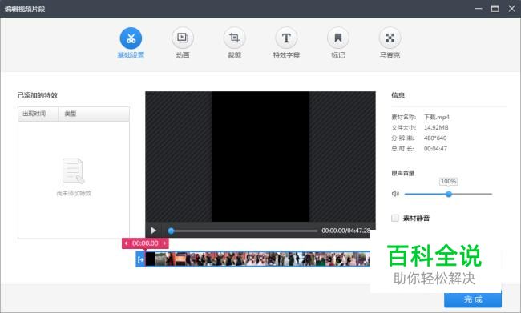Click the video filmstrip thumbnail track
Image resolution: width=521 pixels, height=313 pixels.
(258, 259)
